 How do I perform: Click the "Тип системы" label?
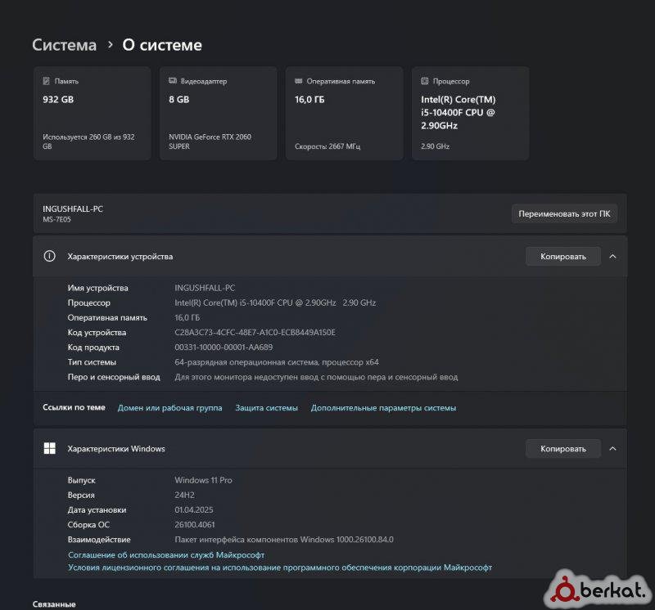click(x=92, y=362)
